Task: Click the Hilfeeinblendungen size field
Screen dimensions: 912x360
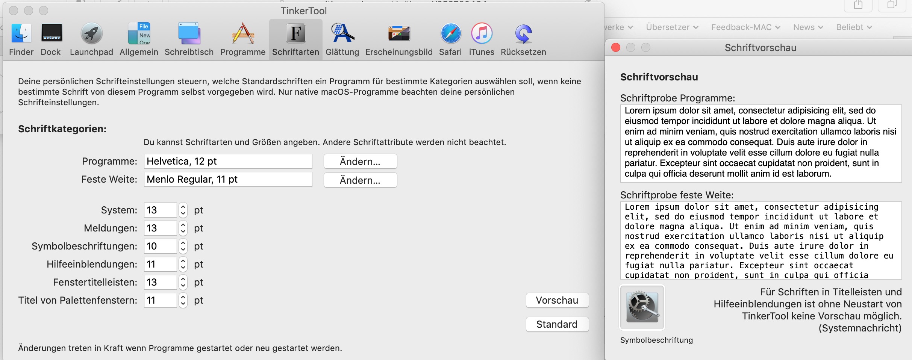Action: [x=160, y=264]
